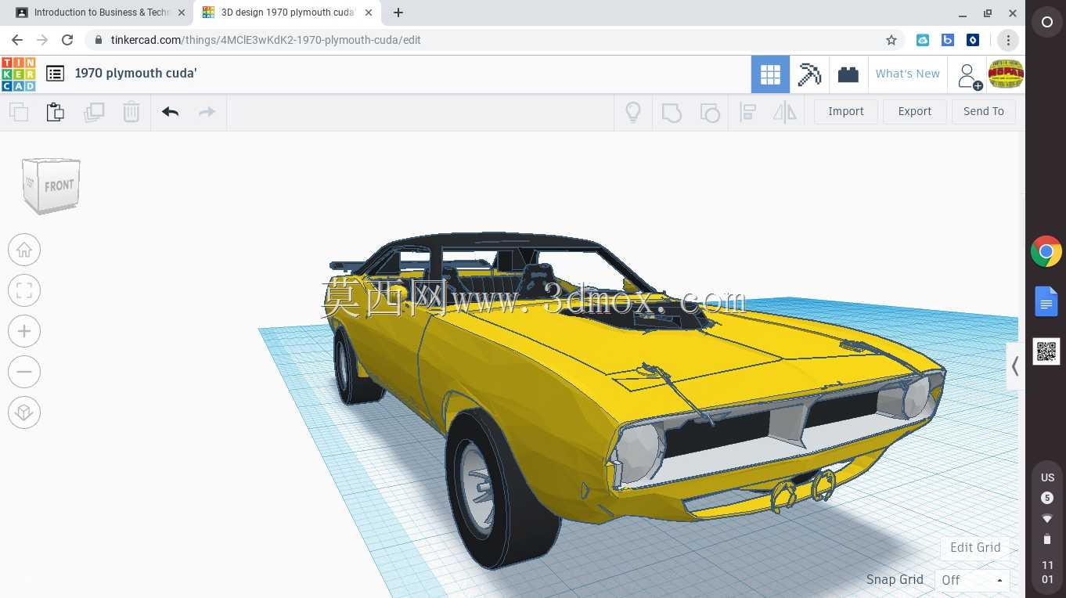Expand the collapsed shapes panel arrow
Viewport: 1066px width, 598px height.
(1015, 366)
